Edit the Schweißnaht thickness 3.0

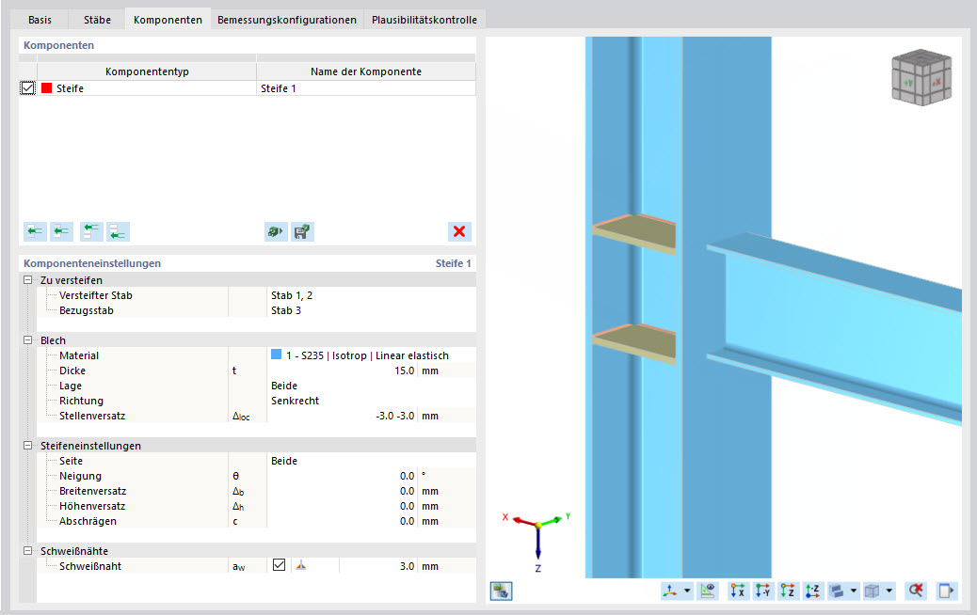[x=378, y=566]
